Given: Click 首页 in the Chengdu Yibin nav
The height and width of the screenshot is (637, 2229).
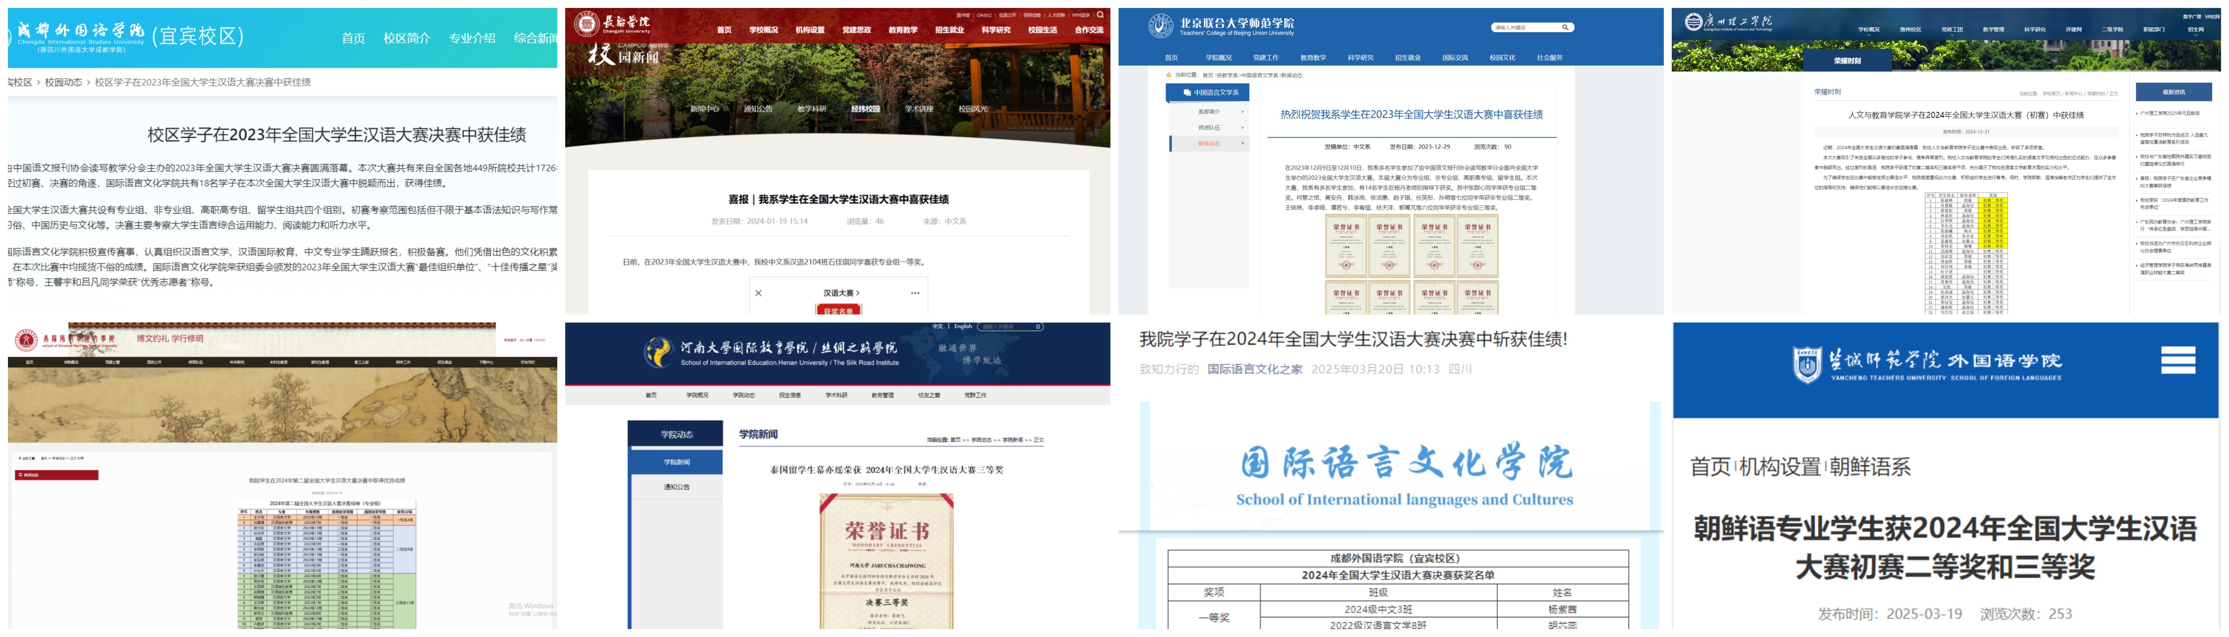Looking at the screenshot, I should click(x=353, y=38).
